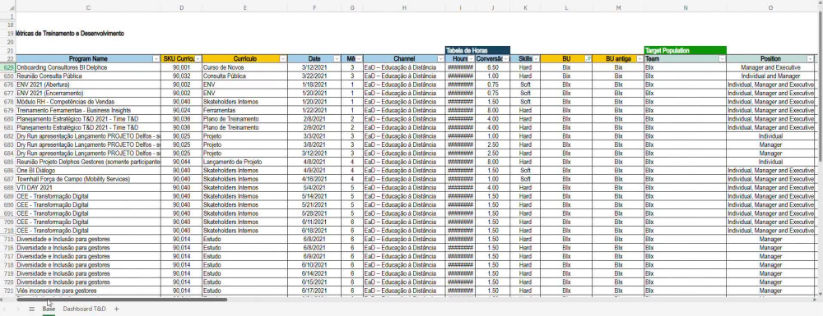Click the date cell 1/18/2021

[x=314, y=85]
